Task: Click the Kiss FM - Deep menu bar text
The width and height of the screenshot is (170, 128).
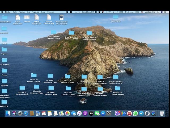Action: point(84,12)
